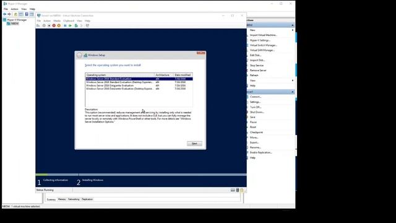
Task: Click the Back arrow in Hyper-V Manager toolbar
Action: tap(4, 14)
